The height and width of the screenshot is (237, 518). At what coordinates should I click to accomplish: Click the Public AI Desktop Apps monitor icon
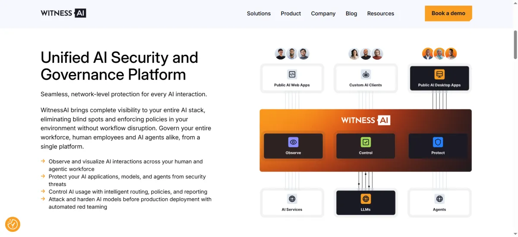coord(439,75)
